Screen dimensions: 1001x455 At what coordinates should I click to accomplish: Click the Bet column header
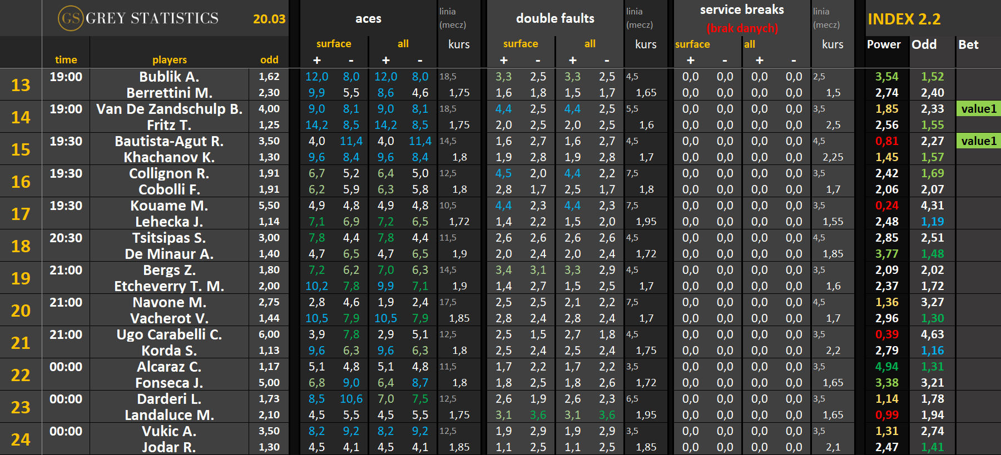click(968, 44)
